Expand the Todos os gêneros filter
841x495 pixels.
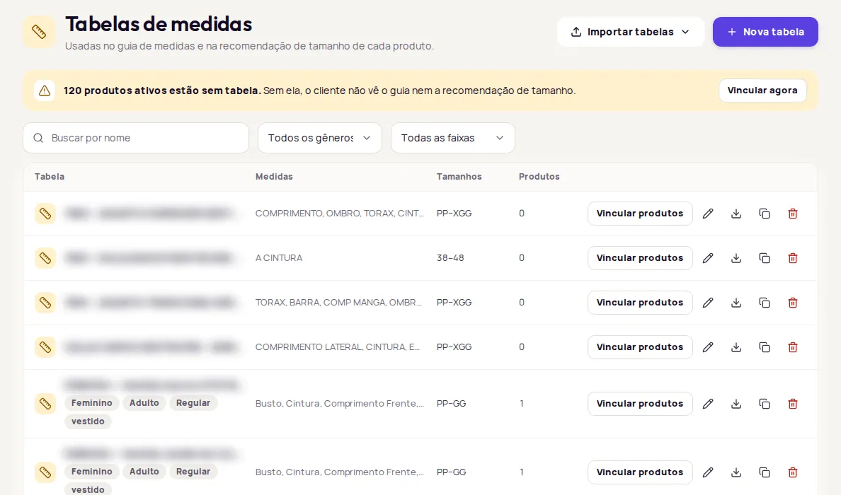tap(320, 138)
